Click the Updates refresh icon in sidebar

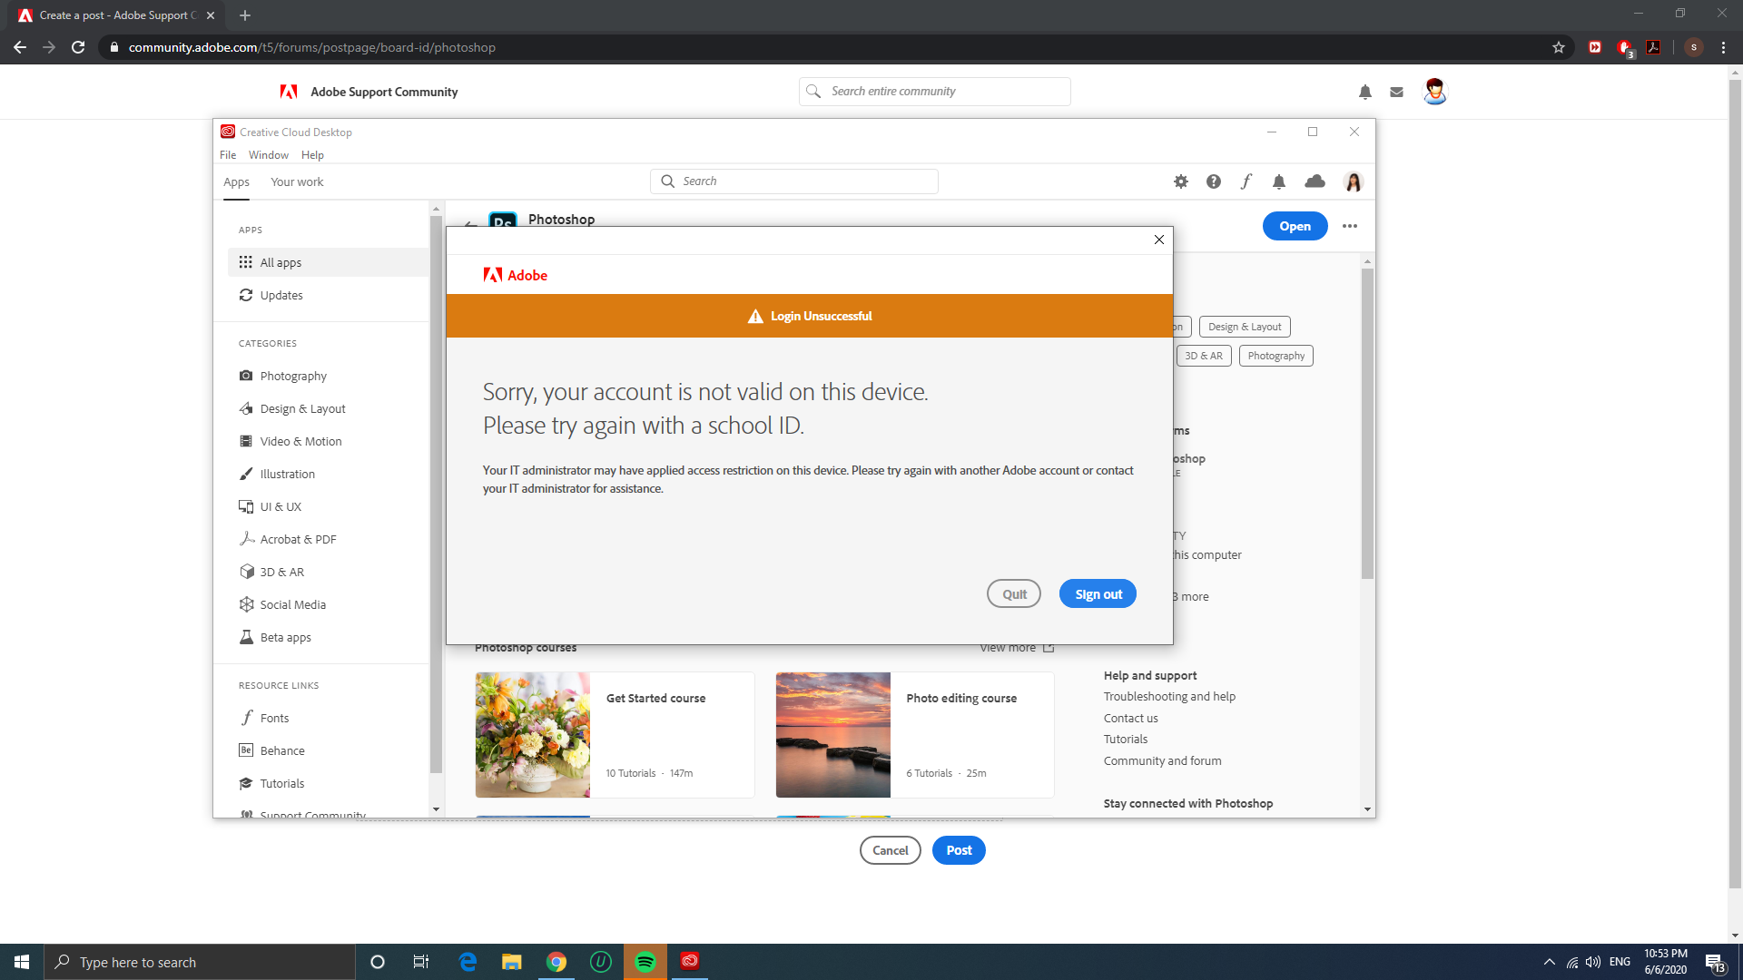tap(246, 295)
